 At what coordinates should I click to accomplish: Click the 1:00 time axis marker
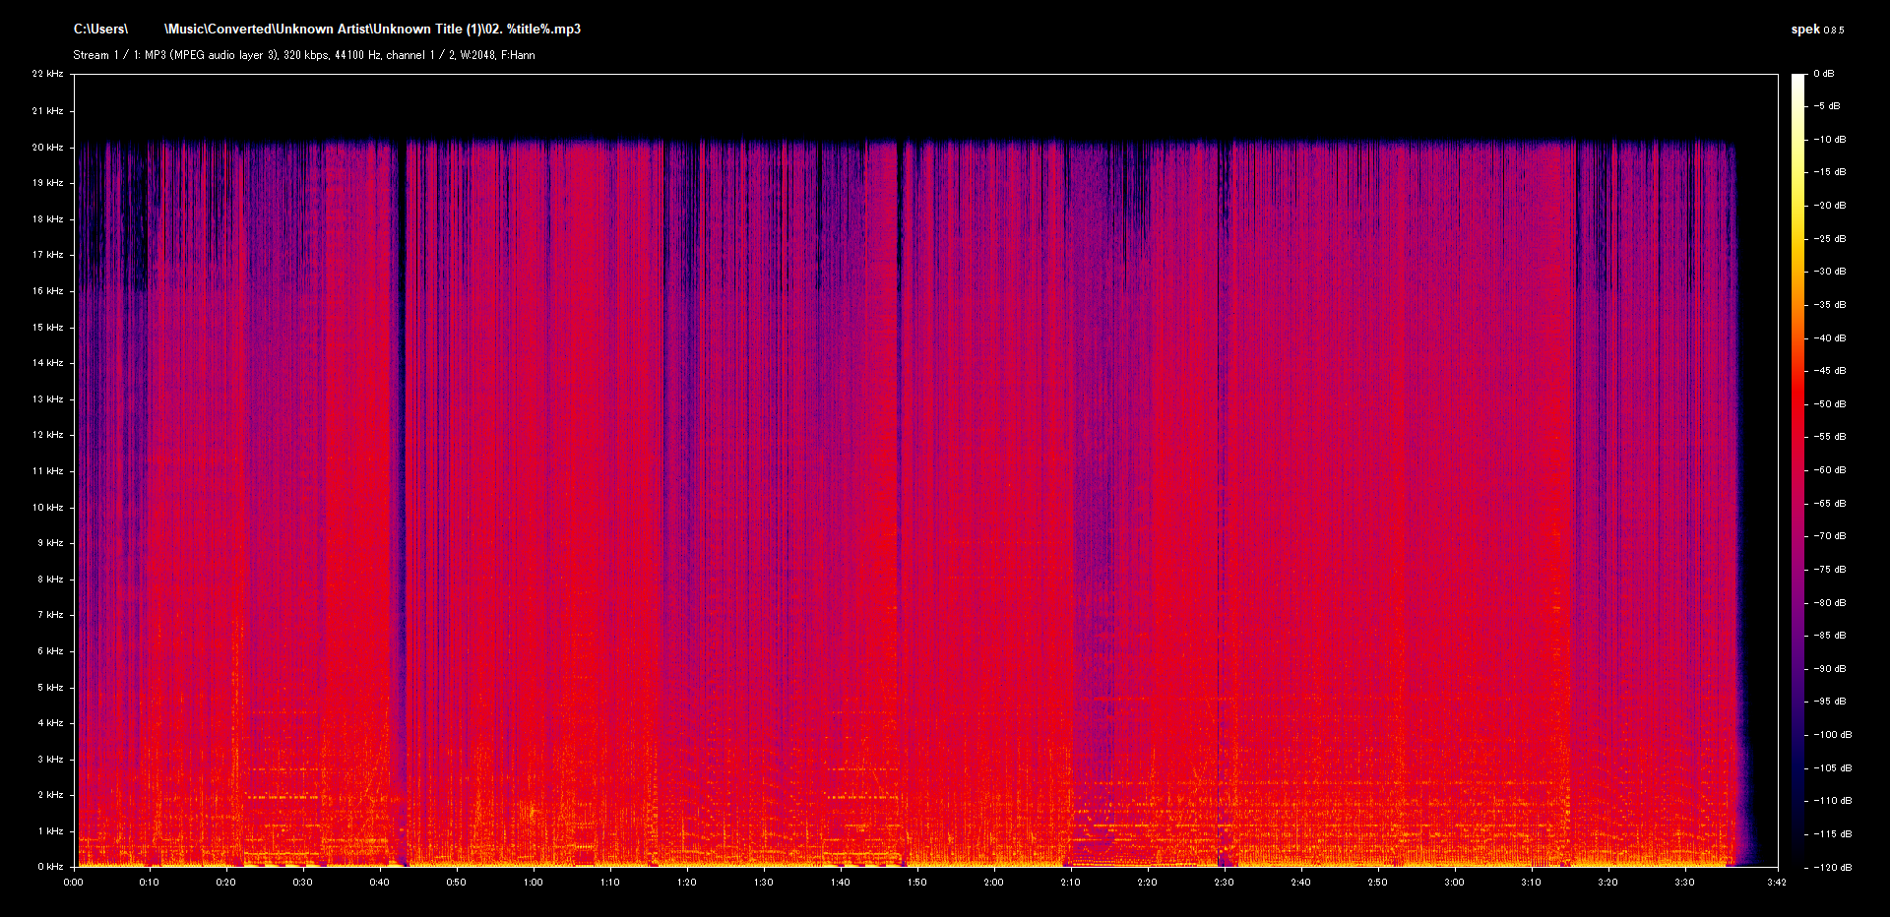pos(534,883)
